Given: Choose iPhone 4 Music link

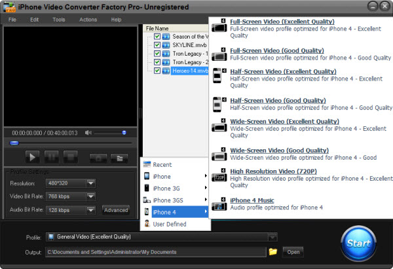Looking at the screenshot, I should [x=252, y=200].
